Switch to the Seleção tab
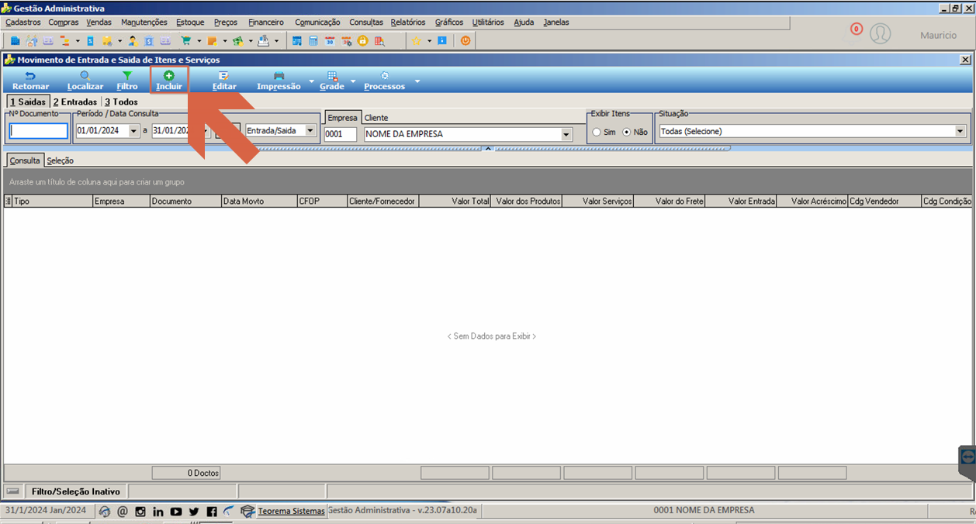The image size is (976, 524). (x=60, y=160)
